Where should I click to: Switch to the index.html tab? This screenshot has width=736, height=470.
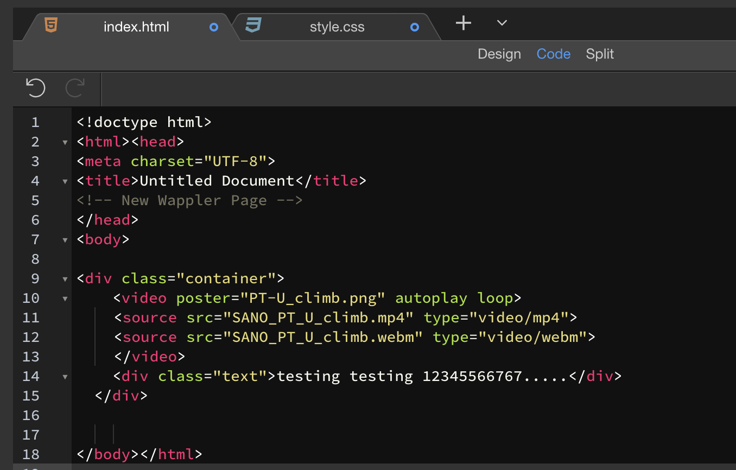(136, 27)
